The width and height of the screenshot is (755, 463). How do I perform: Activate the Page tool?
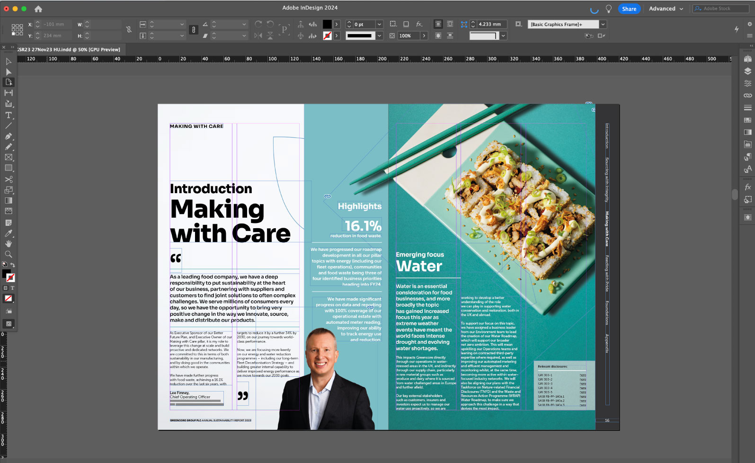pyautogui.click(x=9, y=82)
